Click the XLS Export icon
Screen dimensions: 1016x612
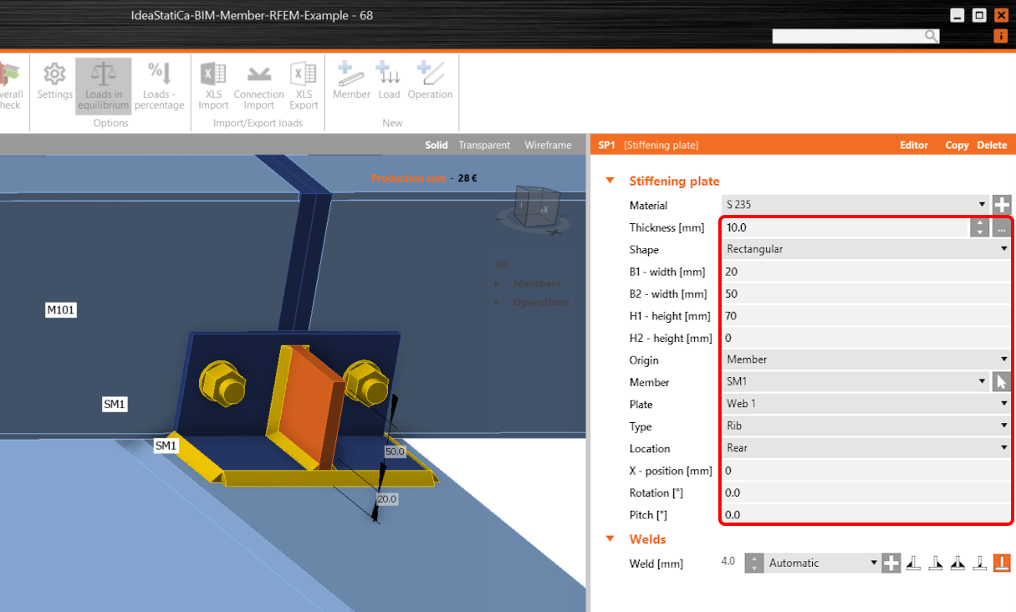[x=304, y=85]
